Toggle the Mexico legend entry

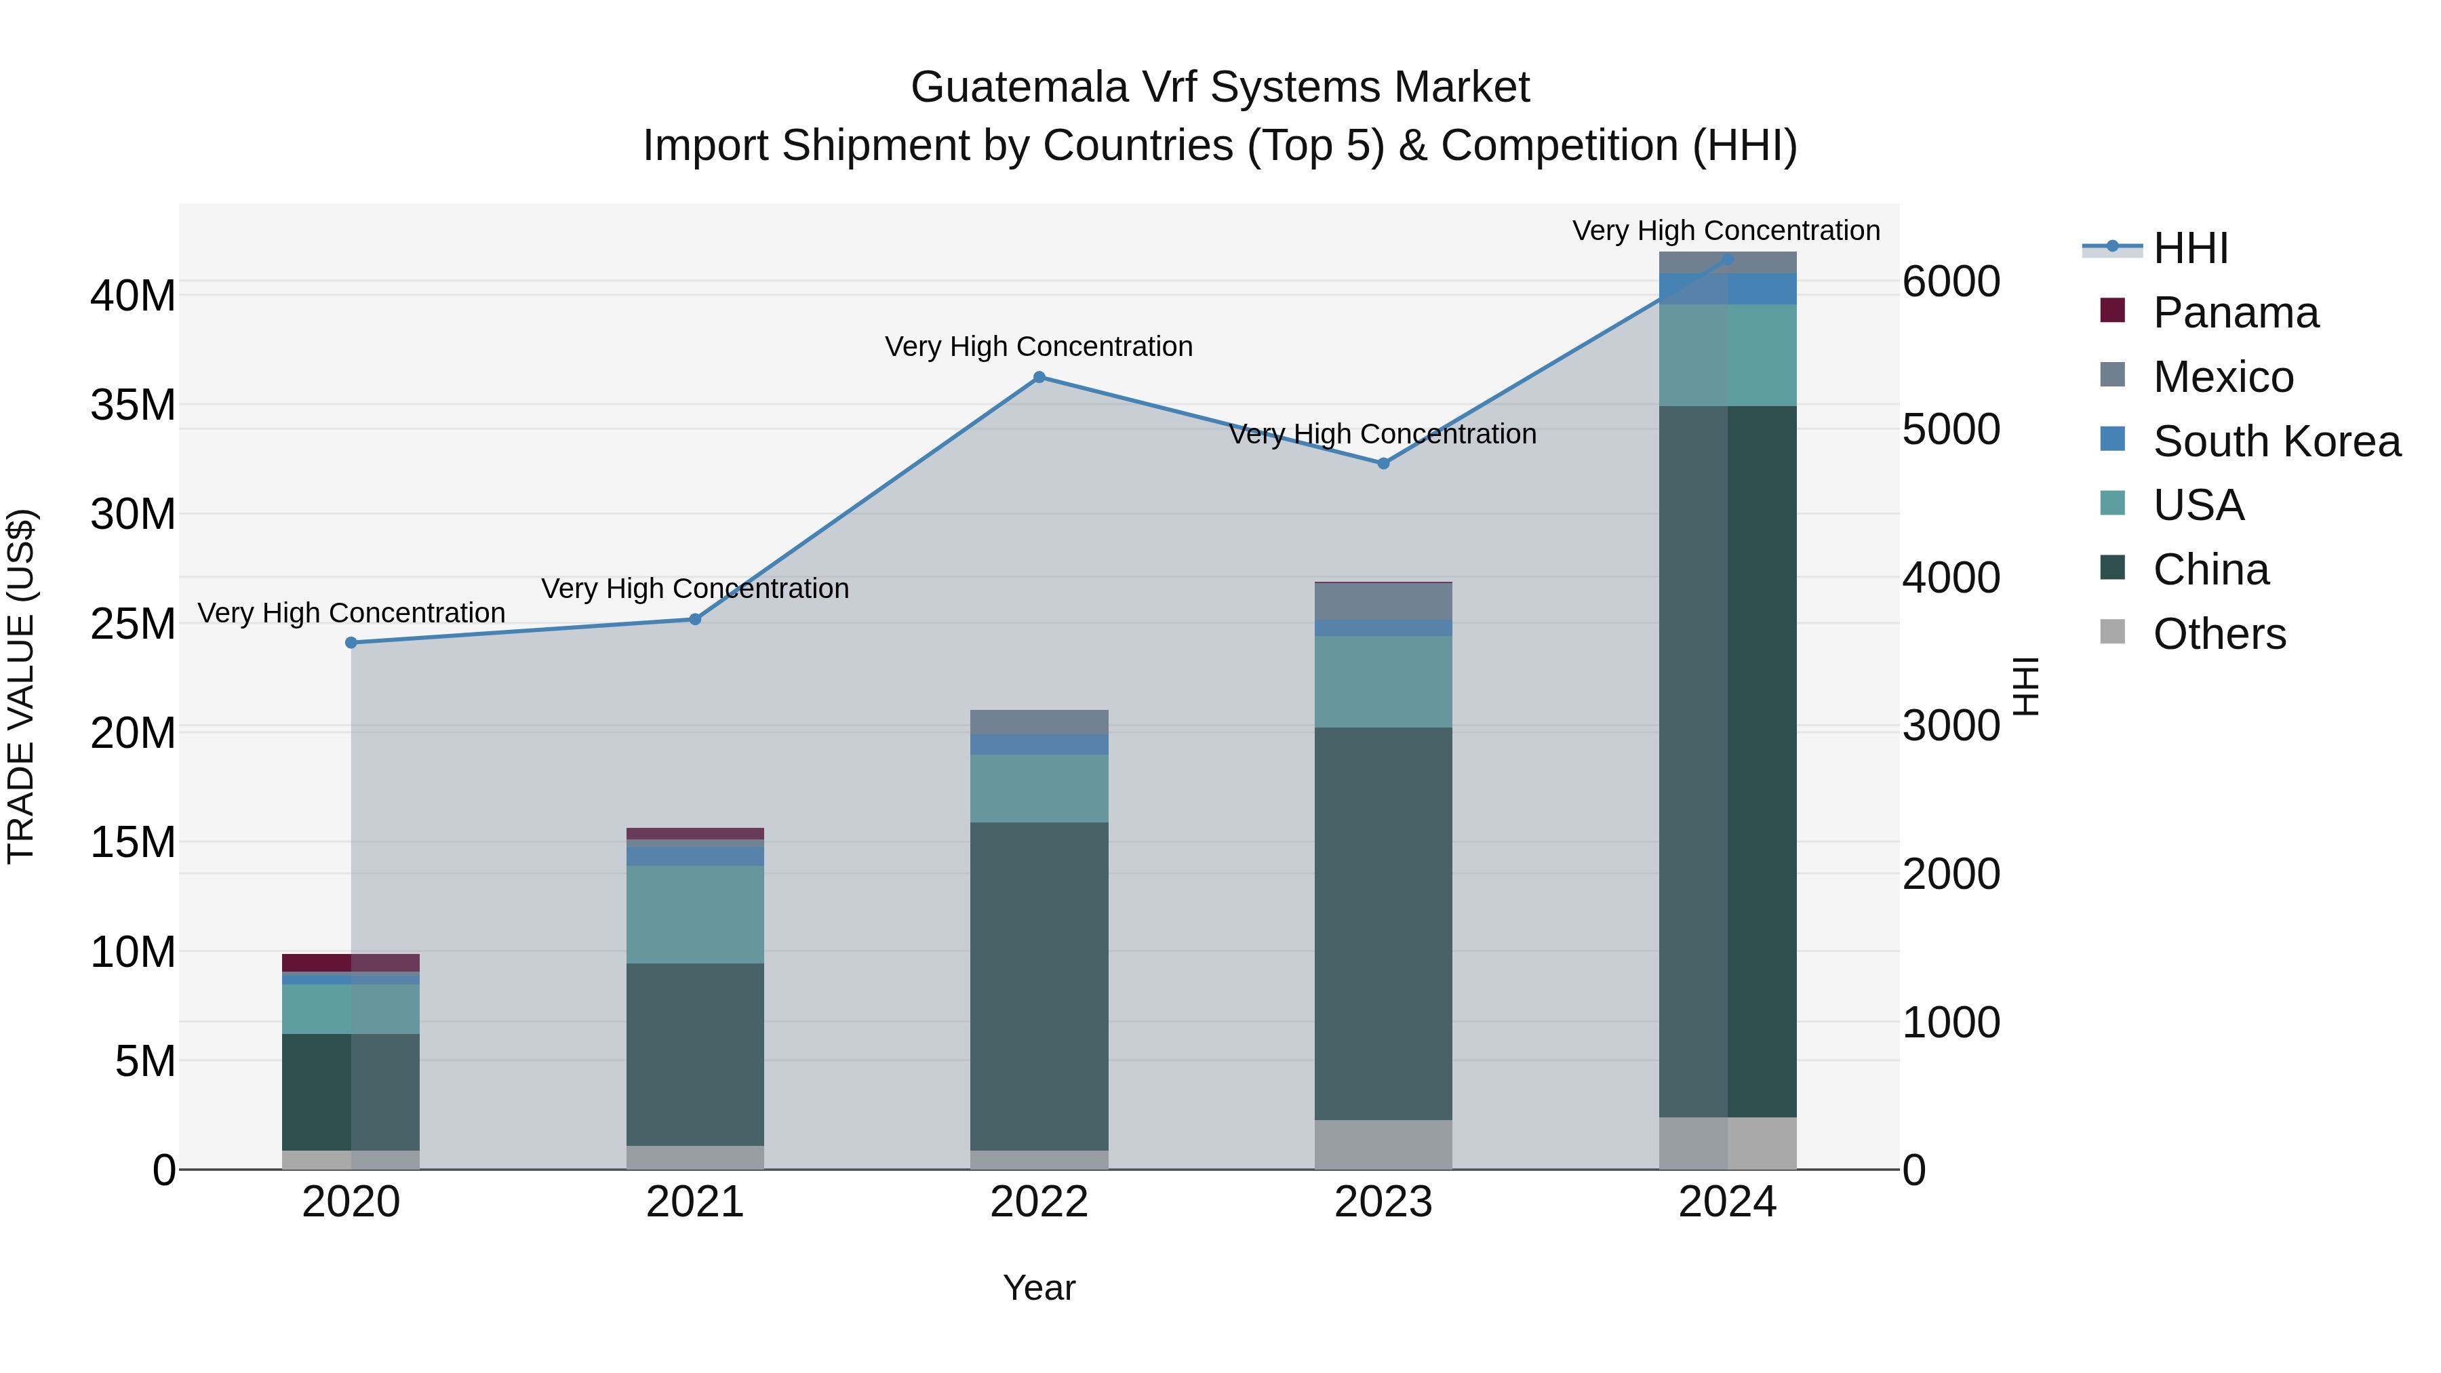pyautogui.click(x=2196, y=377)
